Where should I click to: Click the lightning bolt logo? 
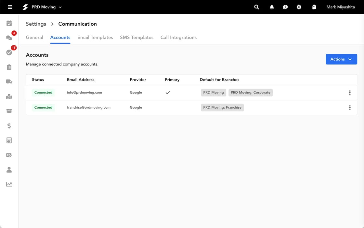(x=25, y=7)
